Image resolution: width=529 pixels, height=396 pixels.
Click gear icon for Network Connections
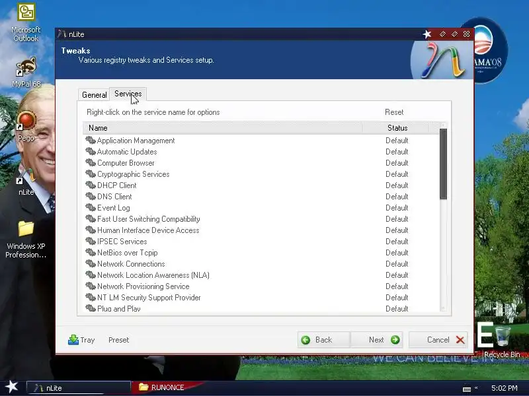(91, 263)
